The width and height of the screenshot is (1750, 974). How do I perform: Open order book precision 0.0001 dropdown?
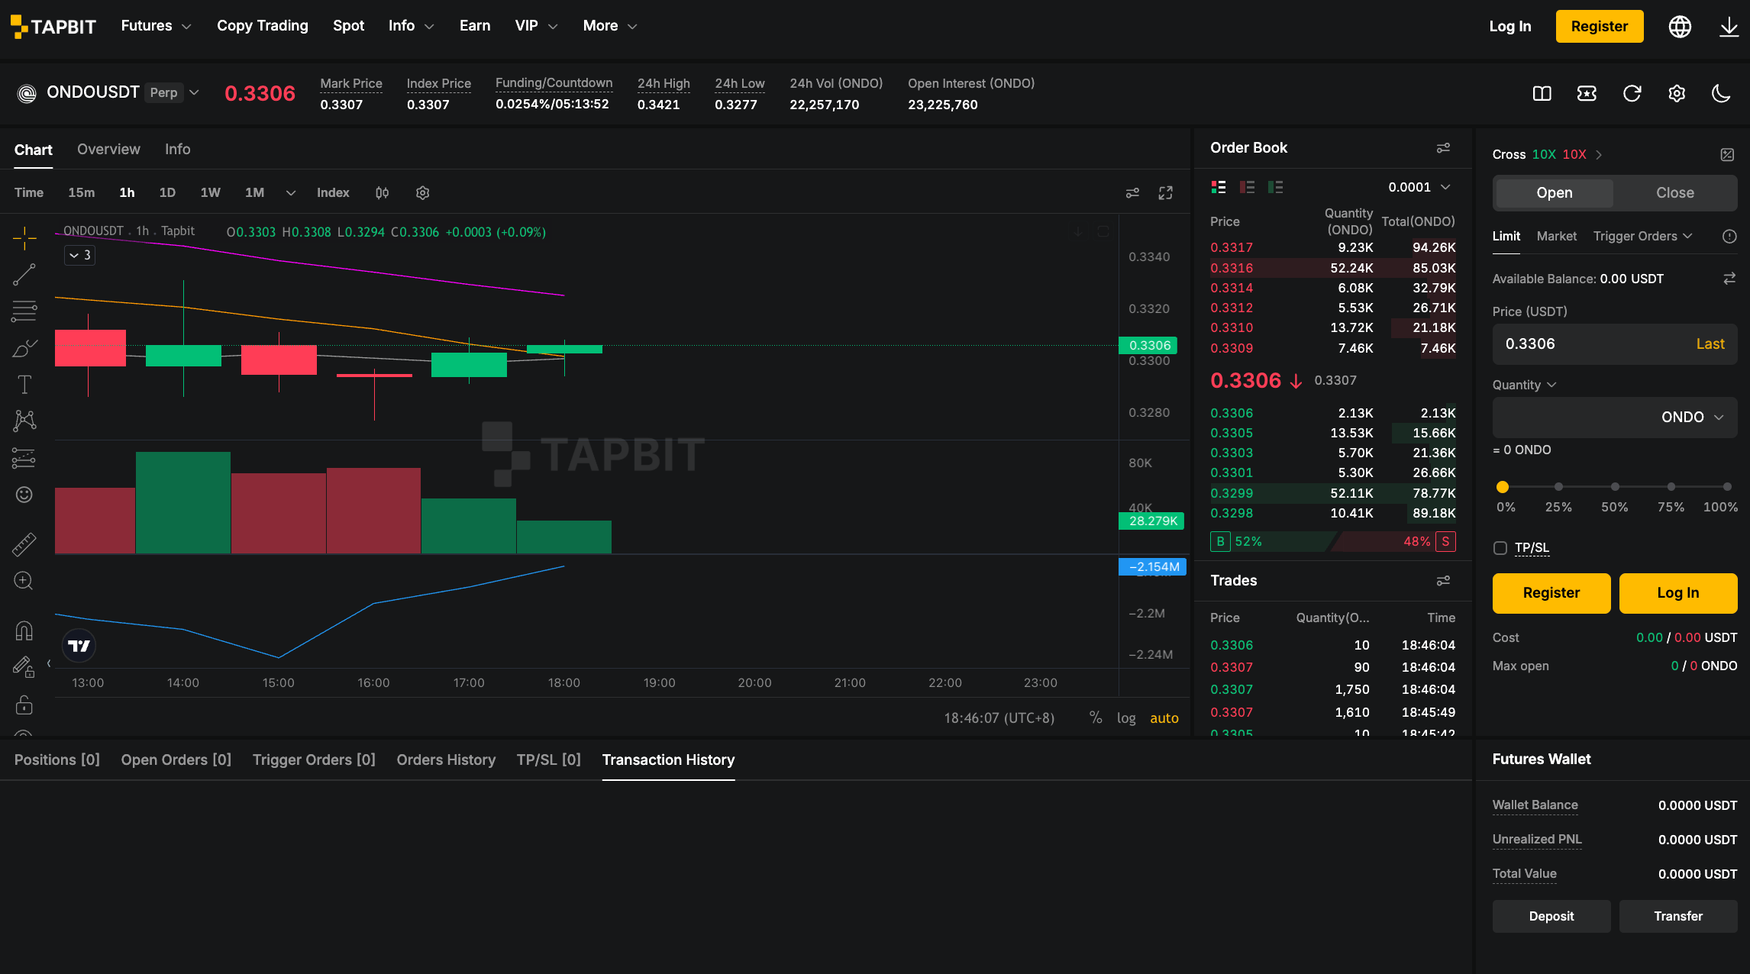[1419, 187]
